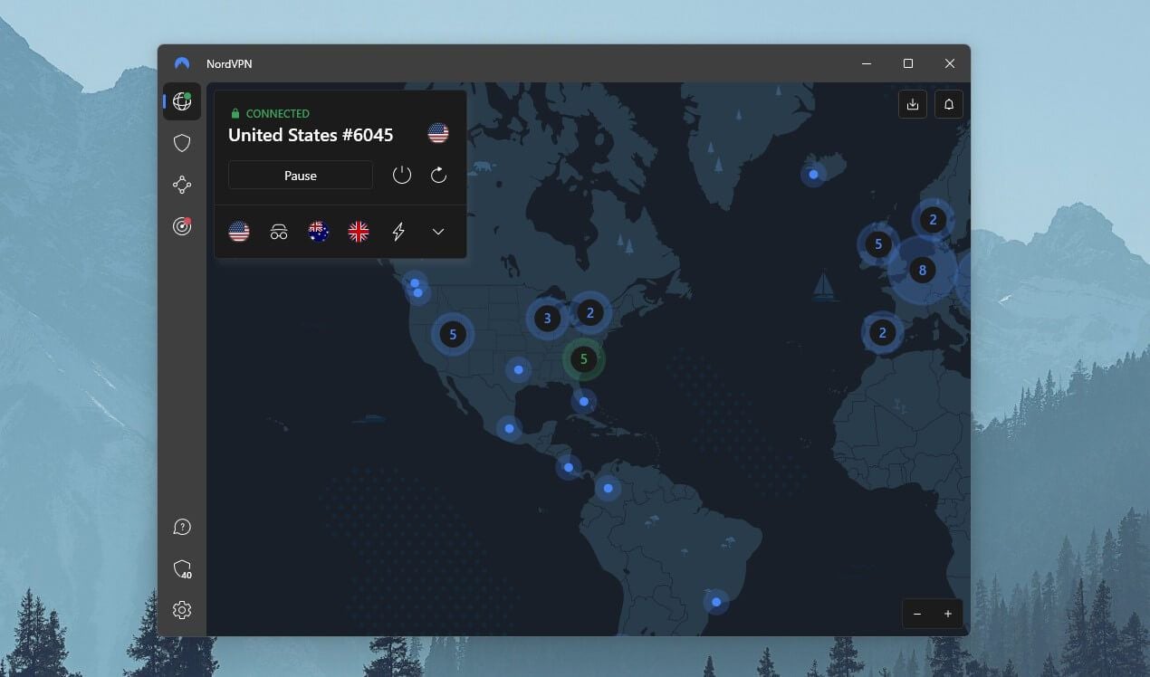Click the CONNECTED status text

pos(278,114)
